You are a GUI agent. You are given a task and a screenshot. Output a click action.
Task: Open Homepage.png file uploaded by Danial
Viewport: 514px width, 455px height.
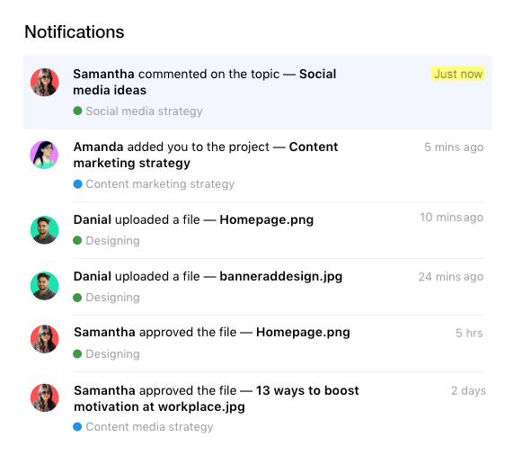click(x=267, y=219)
